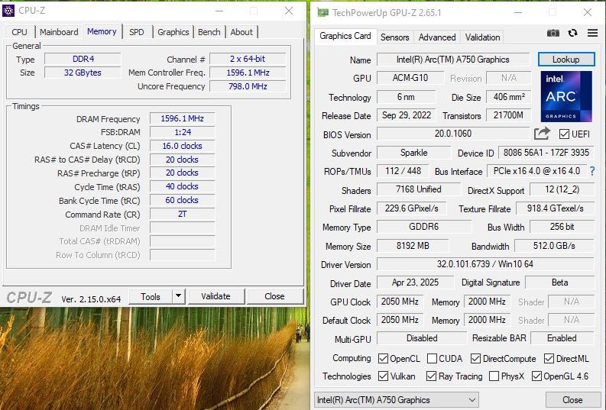
Task: Toggle the Ray Tracing checkbox
Action: pos(431,376)
